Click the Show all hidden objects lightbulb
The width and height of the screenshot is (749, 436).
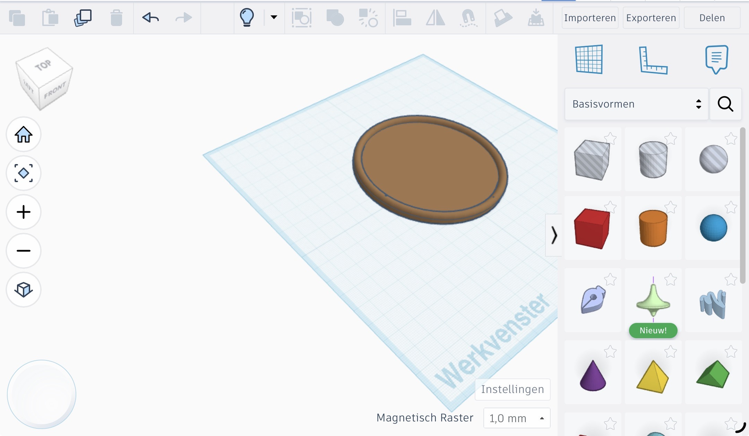pos(247,18)
